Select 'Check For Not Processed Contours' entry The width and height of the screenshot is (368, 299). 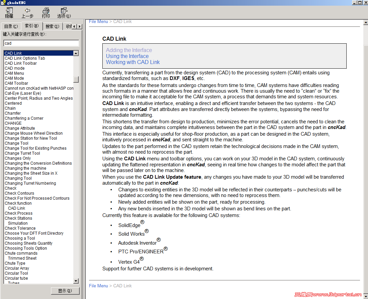coord(37,198)
